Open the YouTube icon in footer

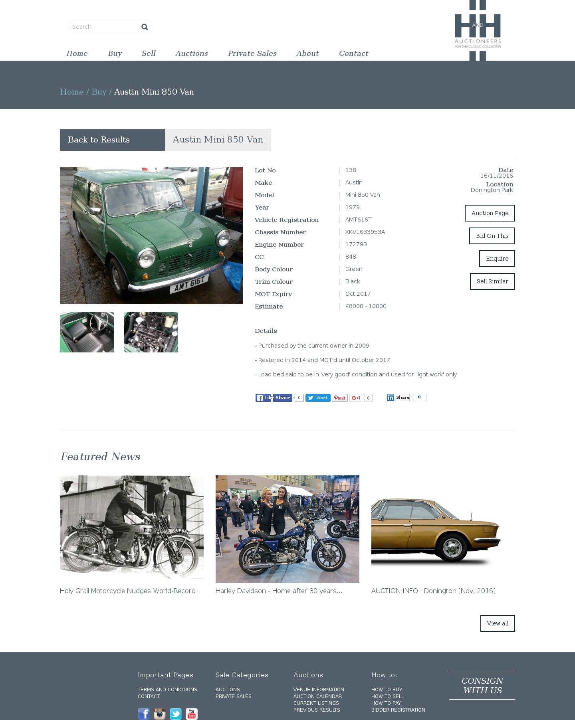(192, 714)
